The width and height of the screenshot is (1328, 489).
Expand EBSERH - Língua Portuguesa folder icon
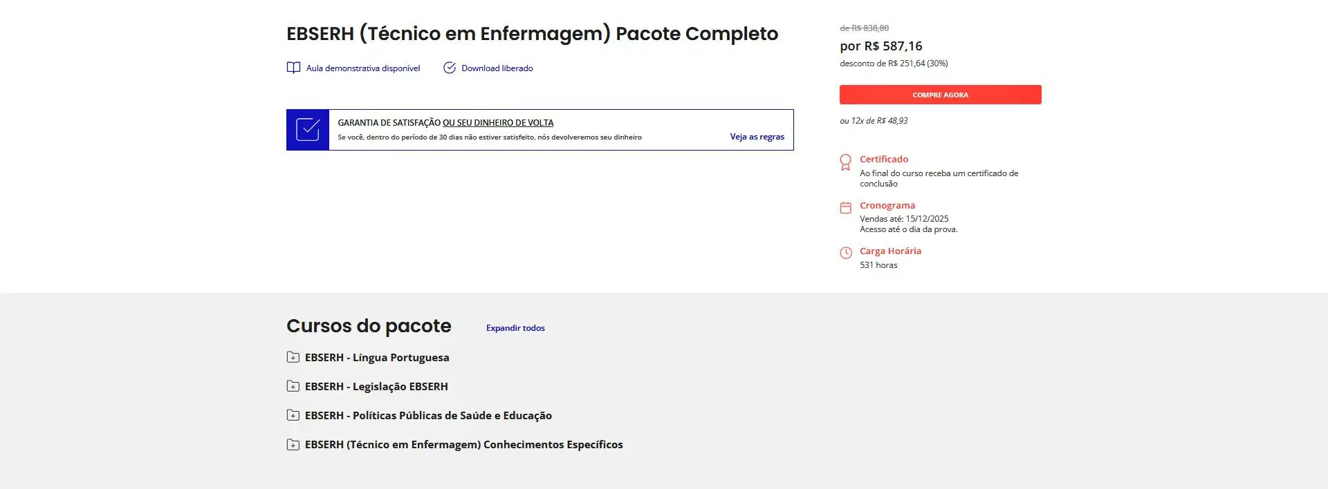(293, 357)
